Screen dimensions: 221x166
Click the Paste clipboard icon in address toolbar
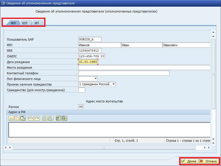click(x=23, y=118)
